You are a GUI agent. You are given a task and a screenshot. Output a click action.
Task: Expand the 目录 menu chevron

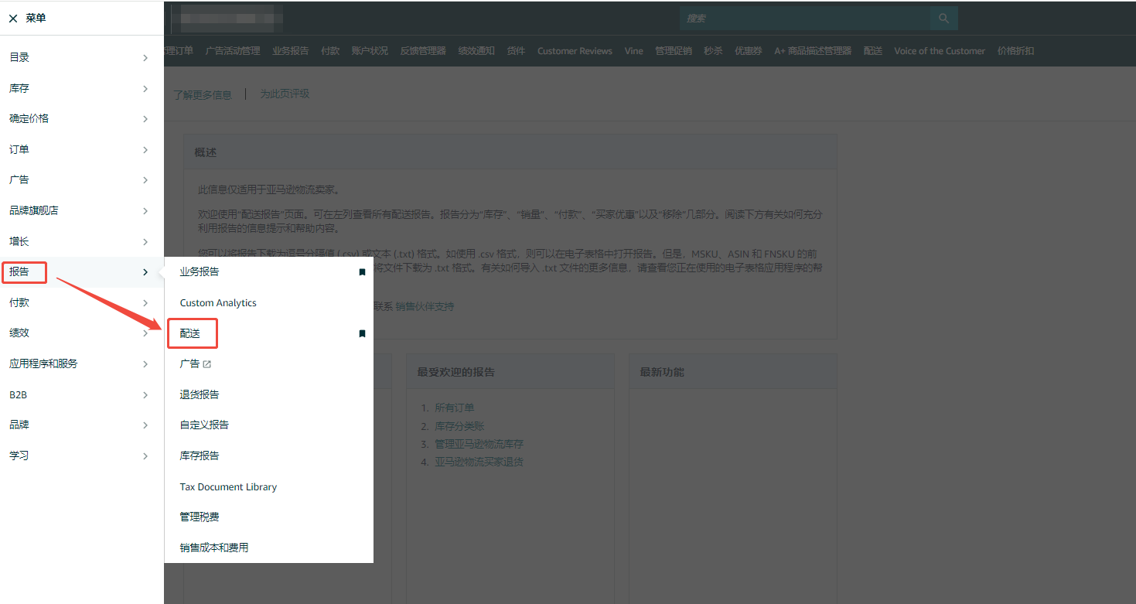[145, 57]
